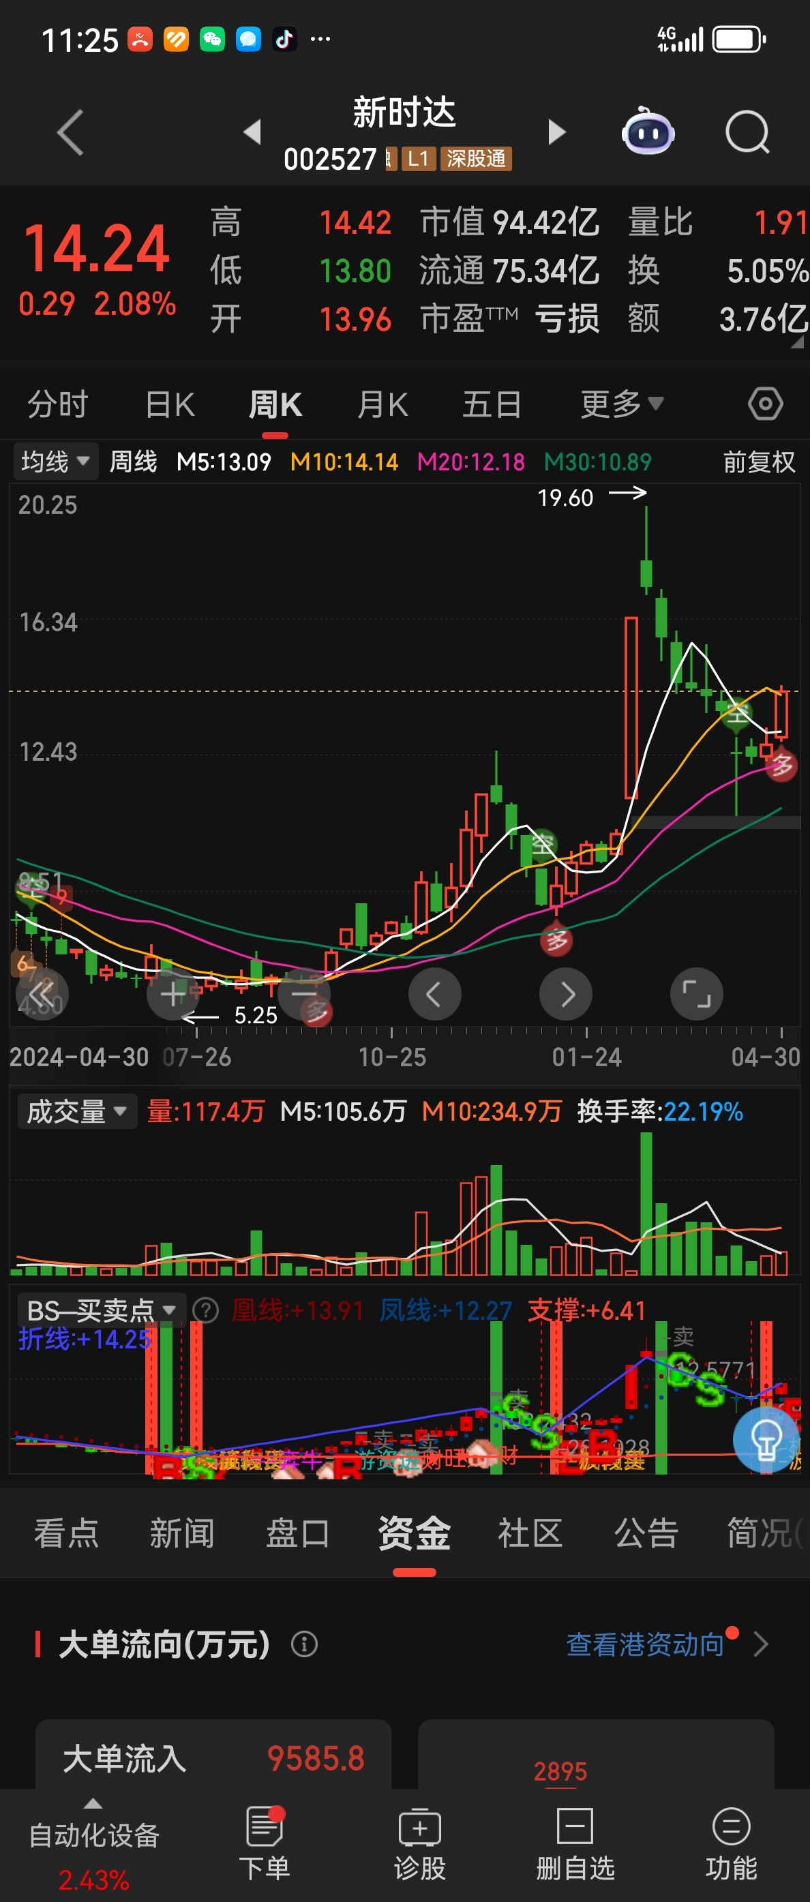Tap the 空 marker near recent candles

[x=736, y=713]
